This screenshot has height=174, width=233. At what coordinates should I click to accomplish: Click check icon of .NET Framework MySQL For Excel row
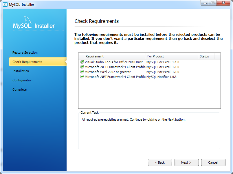coord(82,67)
